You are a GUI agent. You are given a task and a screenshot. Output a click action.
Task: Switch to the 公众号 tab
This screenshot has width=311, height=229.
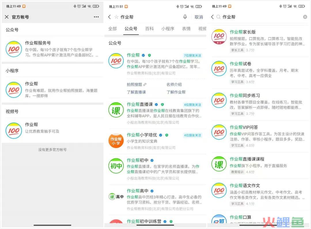point(131,29)
